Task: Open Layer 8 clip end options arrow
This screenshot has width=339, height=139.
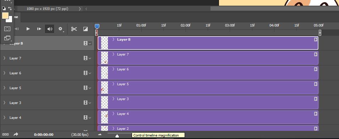Action: pyautogui.click(x=316, y=40)
